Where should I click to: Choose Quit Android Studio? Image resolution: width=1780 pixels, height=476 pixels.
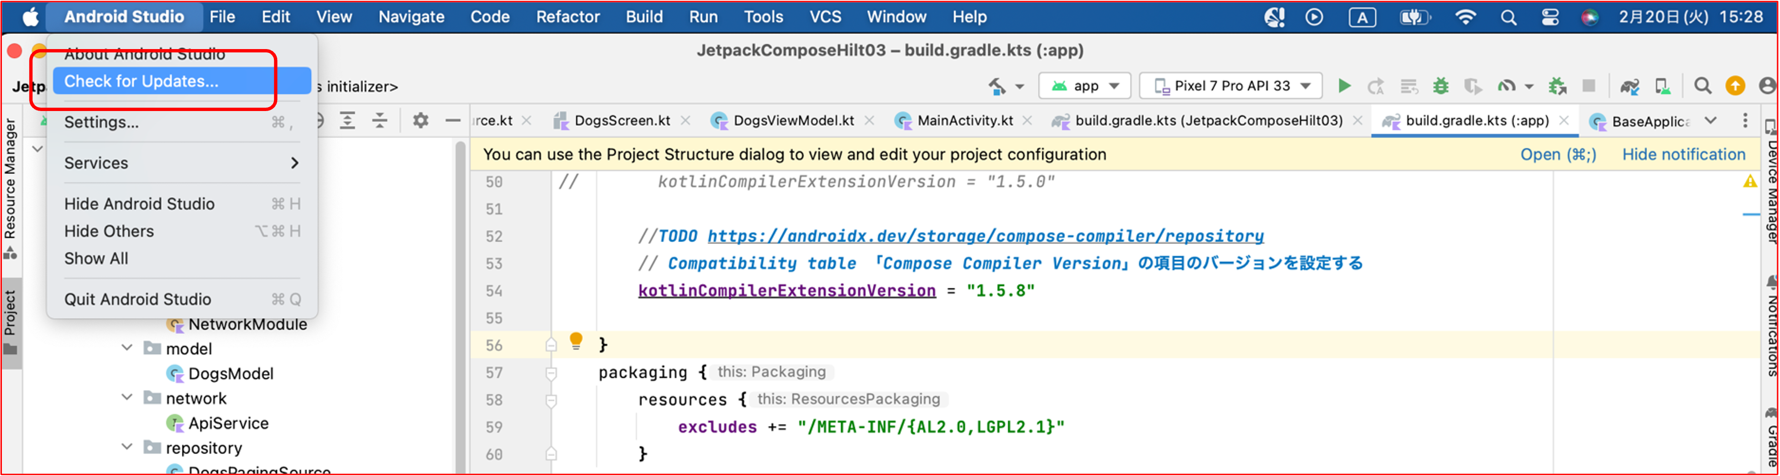(x=182, y=299)
